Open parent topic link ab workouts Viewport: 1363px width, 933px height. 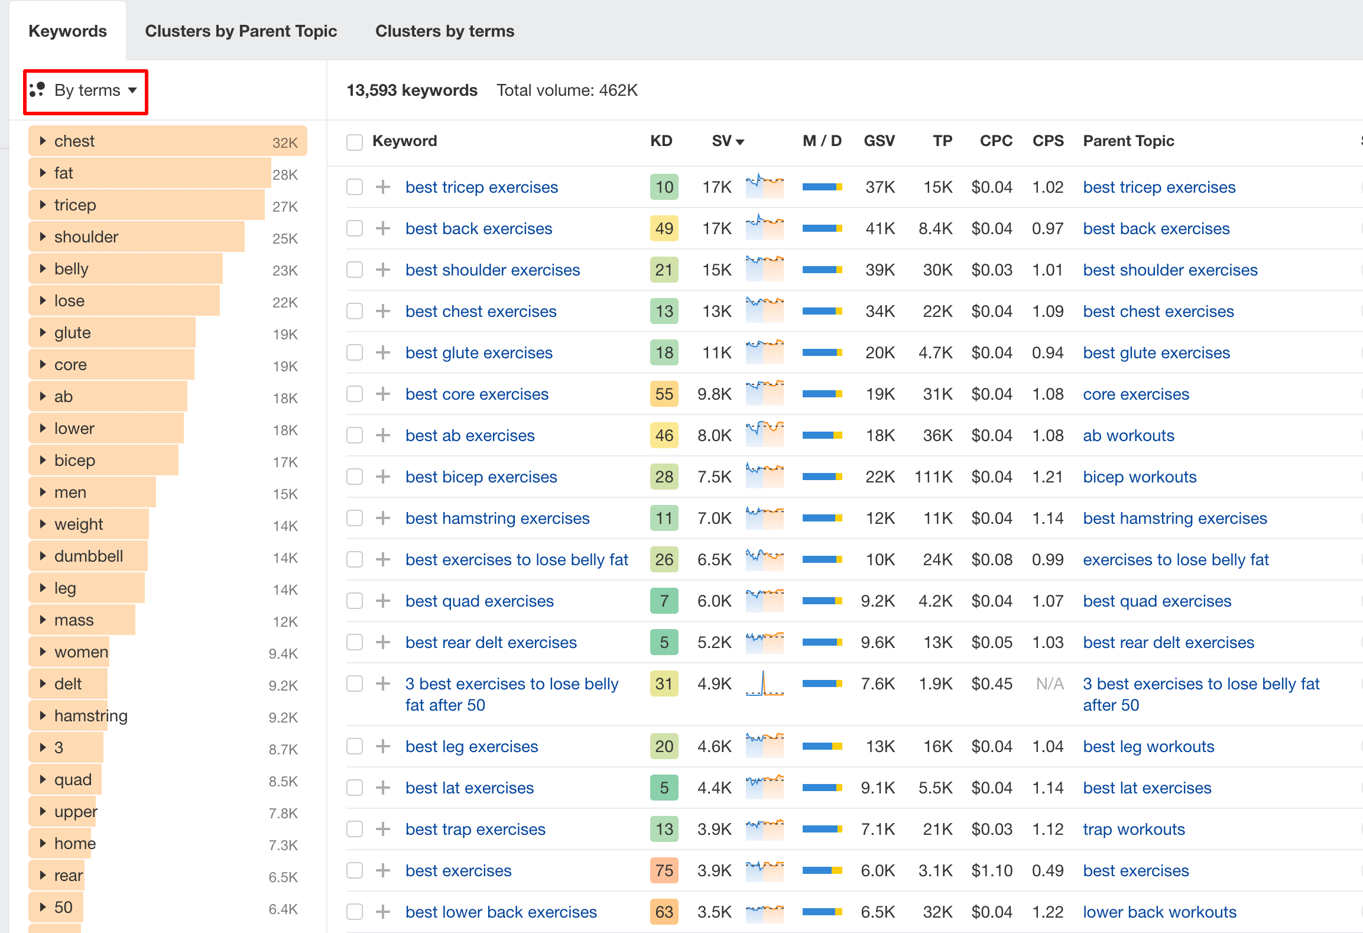[x=1128, y=436]
